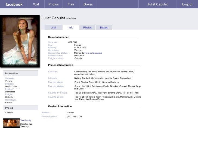Click the Information sidebar header
The width and height of the screenshot is (198, 148).
(x=21, y=73)
